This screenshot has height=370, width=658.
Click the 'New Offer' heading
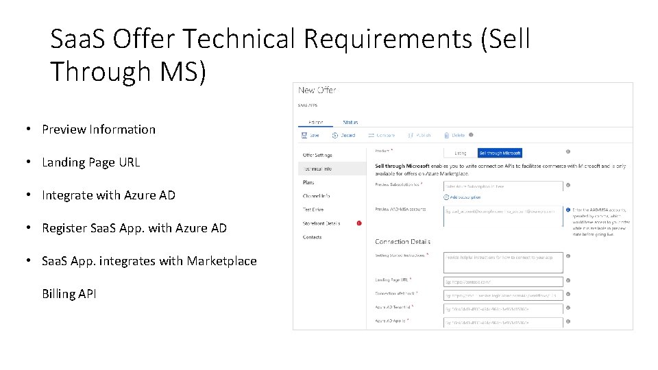click(x=317, y=90)
